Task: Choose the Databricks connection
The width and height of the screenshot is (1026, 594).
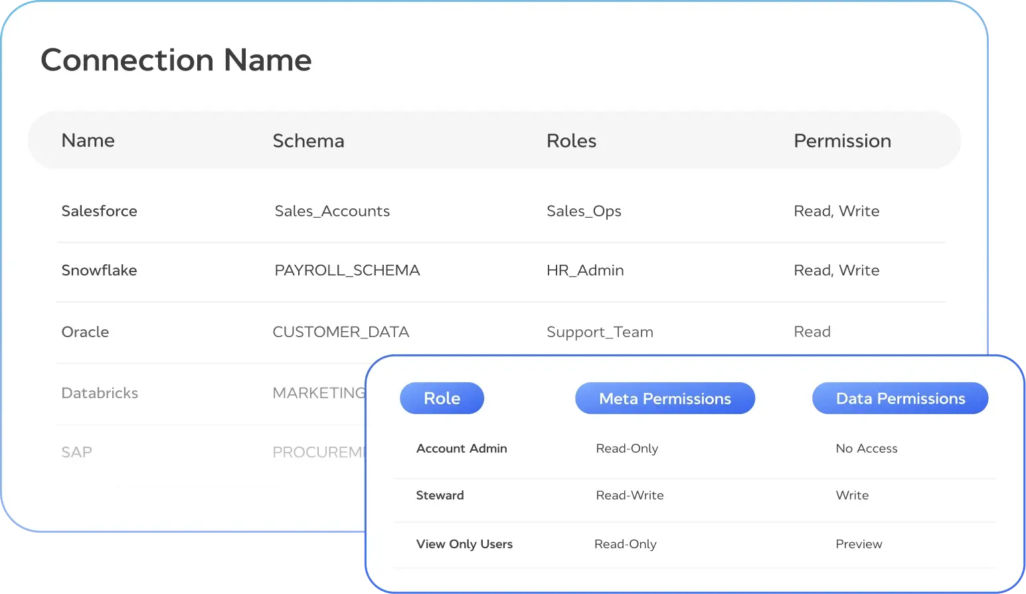Action: point(100,393)
